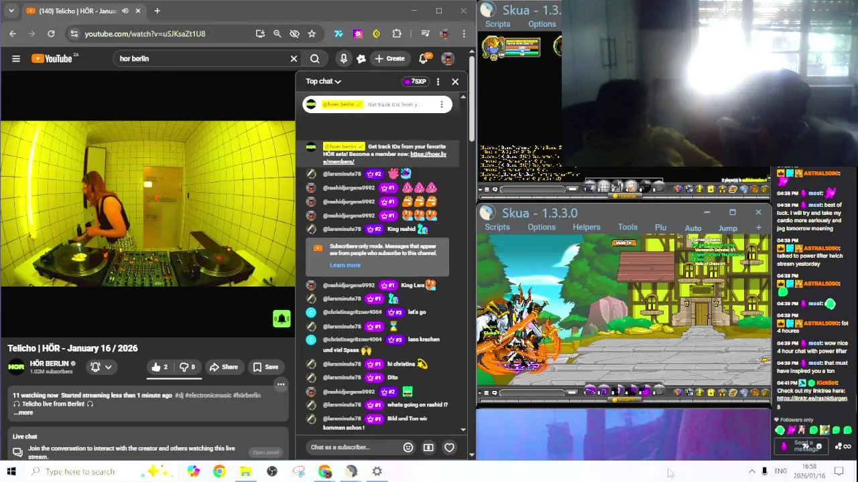The height and width of the screenshot is (482, 858).
Task: Open the YouTube account avatar menu
Action: tap(448, 58)
